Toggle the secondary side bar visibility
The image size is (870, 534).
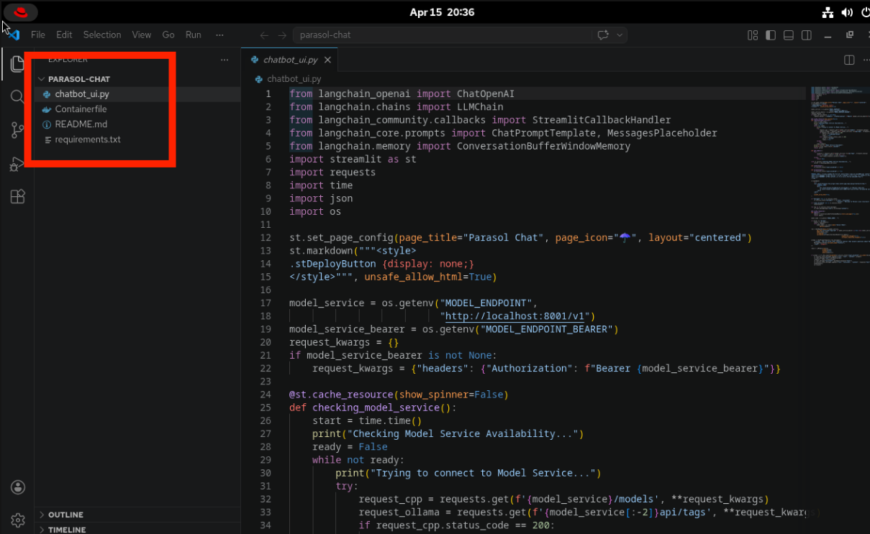(807, 34)
